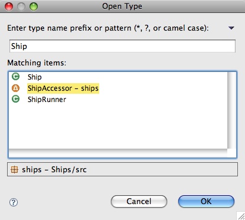Click the Cancel button
The image size is (245, 220).
tap(139, 201)
